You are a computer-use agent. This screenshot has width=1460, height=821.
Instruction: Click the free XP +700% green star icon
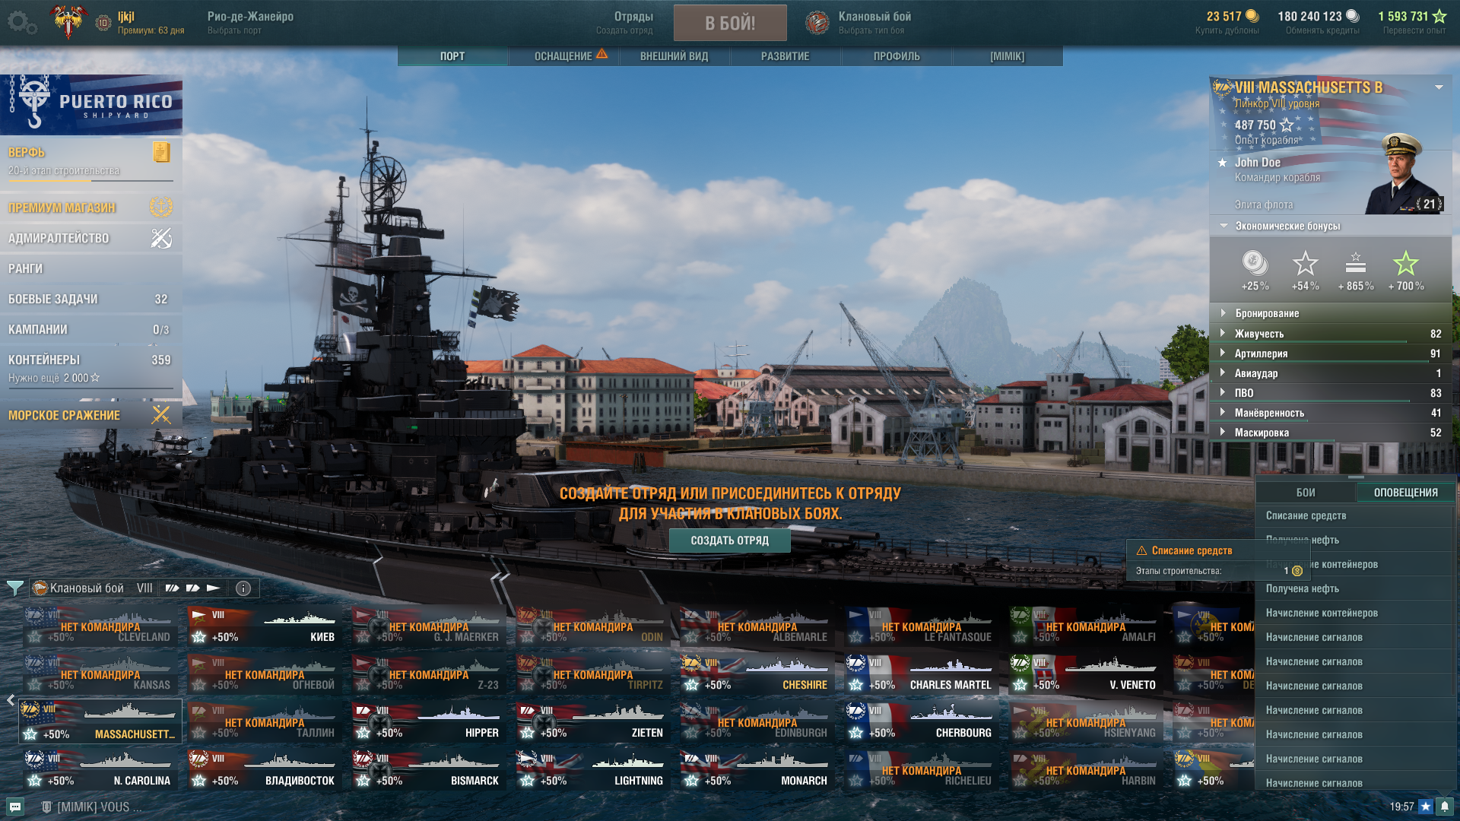(x=1406, y=263)
